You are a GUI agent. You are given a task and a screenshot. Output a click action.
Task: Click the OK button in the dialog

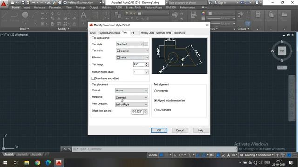pos(159,130)
